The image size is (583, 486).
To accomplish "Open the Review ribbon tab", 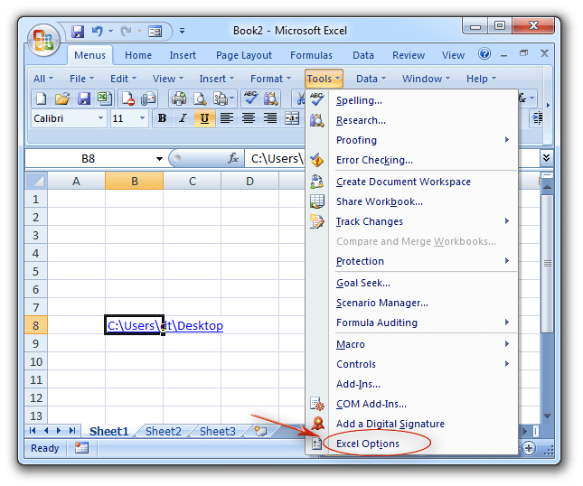I will point(409,55).
